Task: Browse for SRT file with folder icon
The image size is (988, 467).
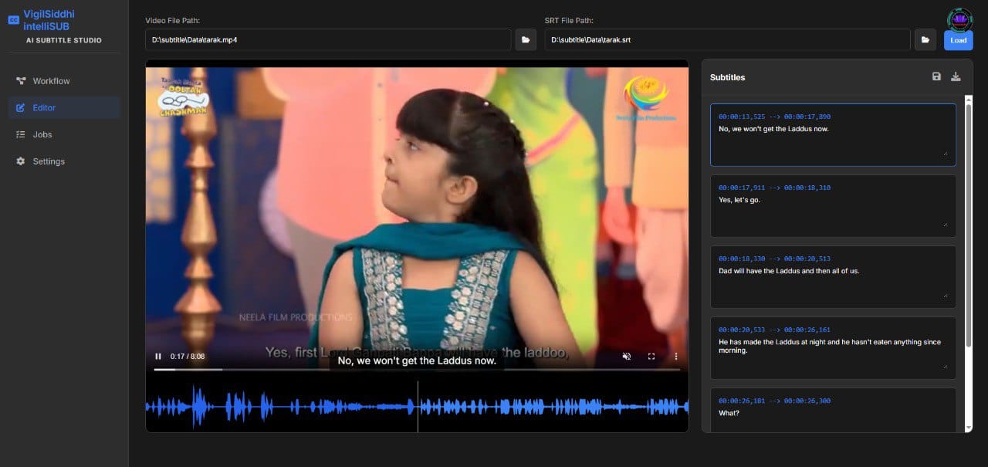Action: 925,39
